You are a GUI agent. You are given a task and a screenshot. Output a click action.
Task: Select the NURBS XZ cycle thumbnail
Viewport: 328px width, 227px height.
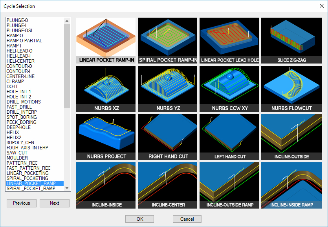[x=106, y=89]
